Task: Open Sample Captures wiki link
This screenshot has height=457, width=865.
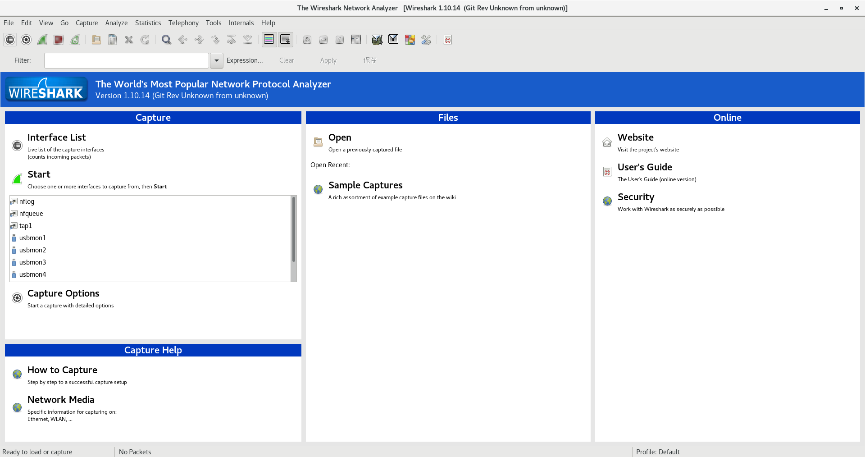Action: pos(365,185)
